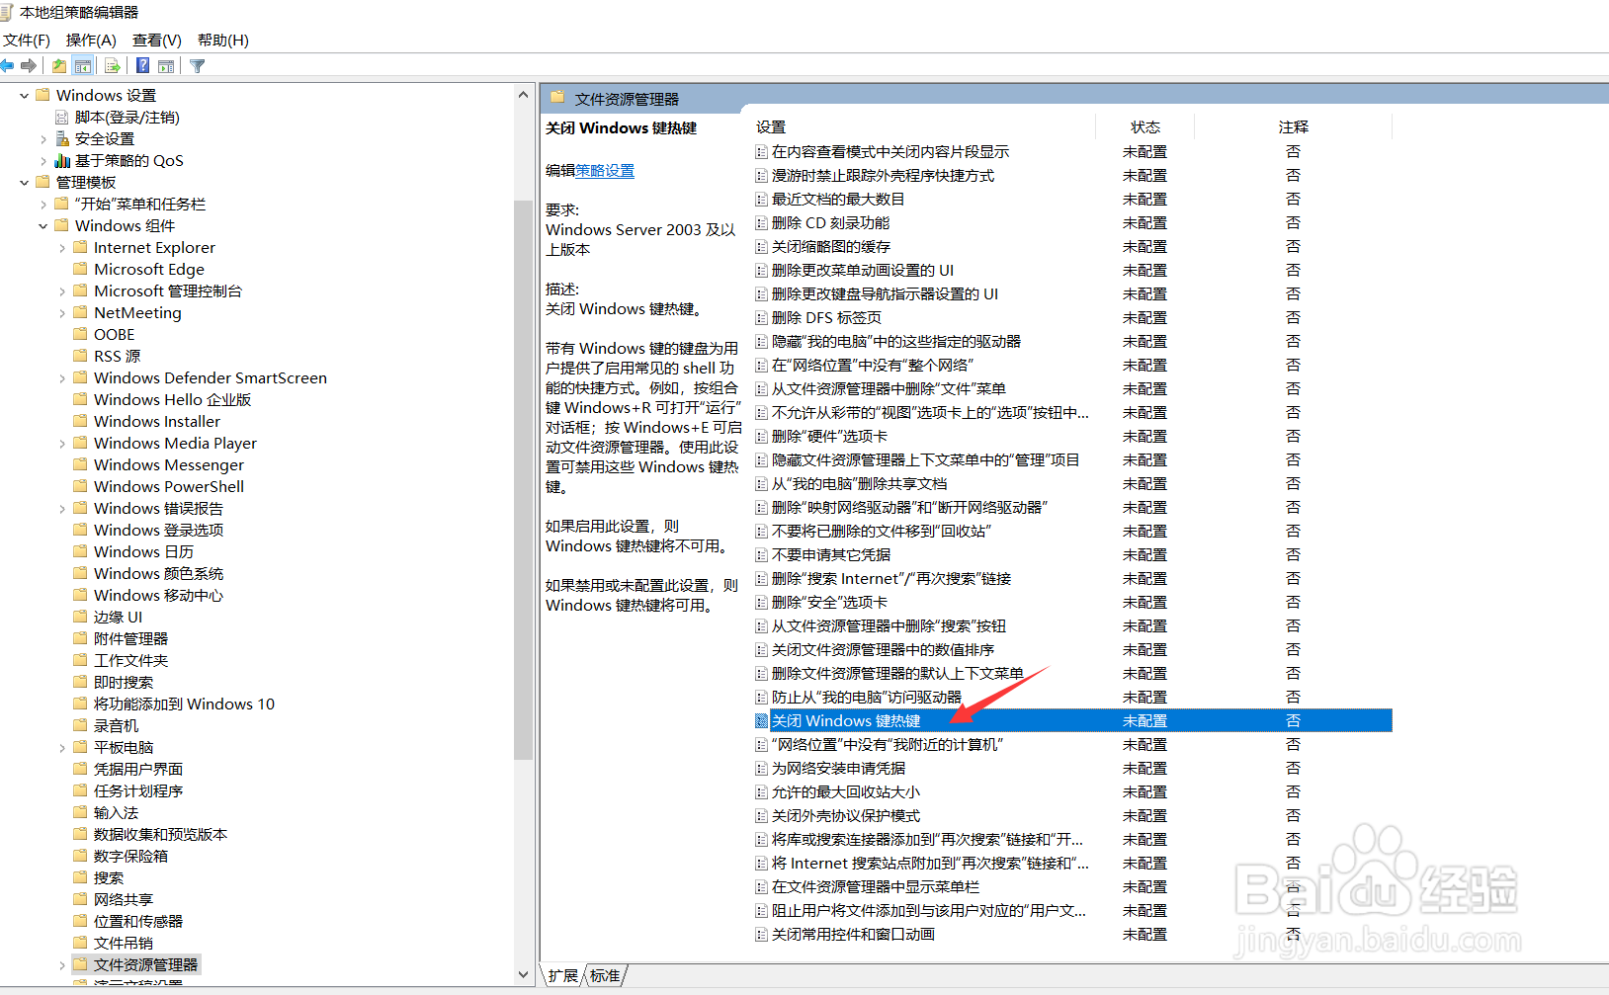Toggle the Show/Hide Console Tree icon

pos(83,66)
